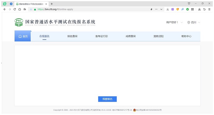Bookmark the page with the star icon

click(x=25, y=9)
